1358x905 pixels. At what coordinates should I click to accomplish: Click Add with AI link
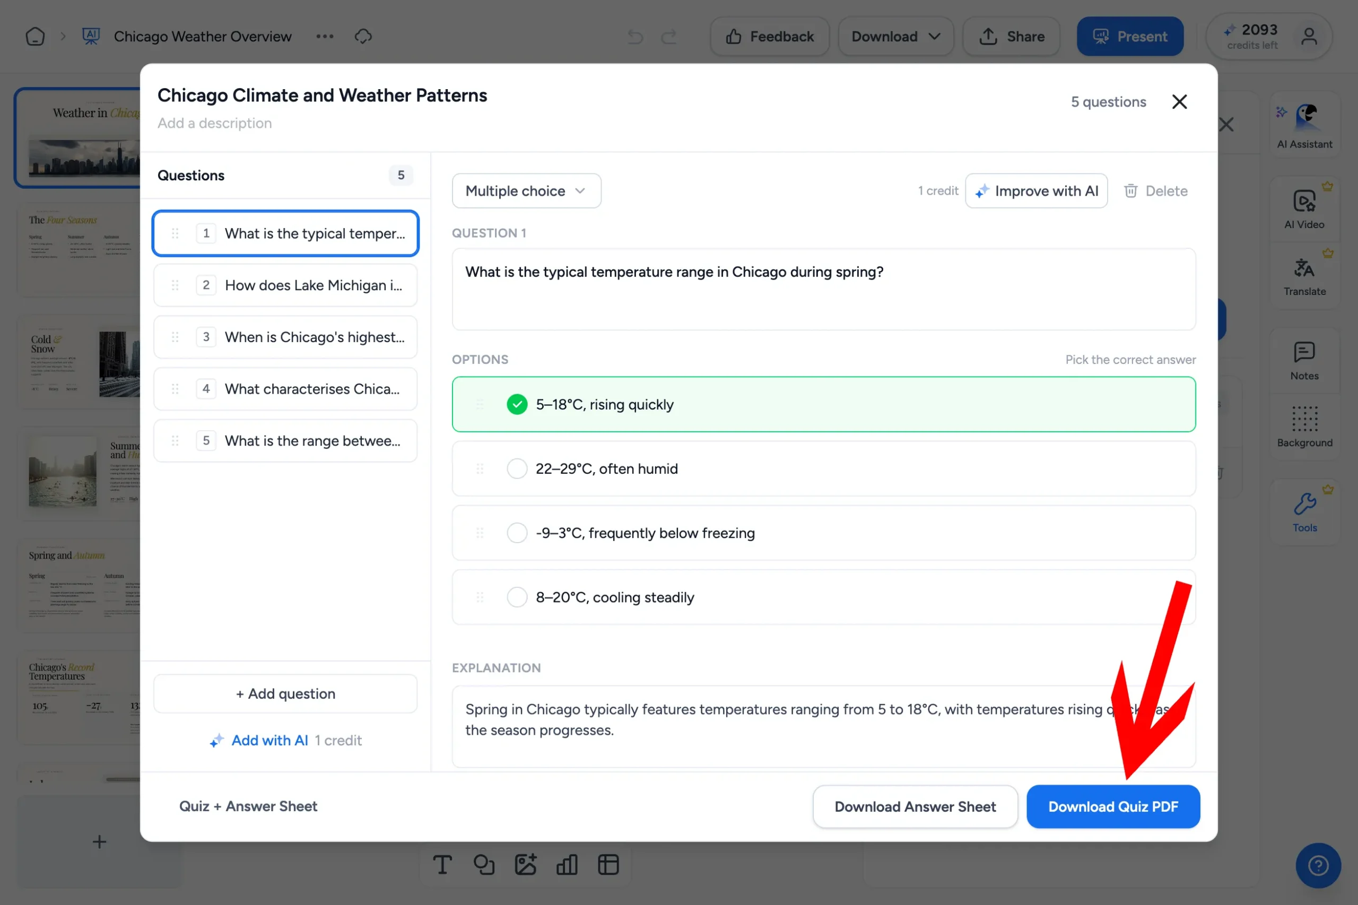click(x=269, y=741)
